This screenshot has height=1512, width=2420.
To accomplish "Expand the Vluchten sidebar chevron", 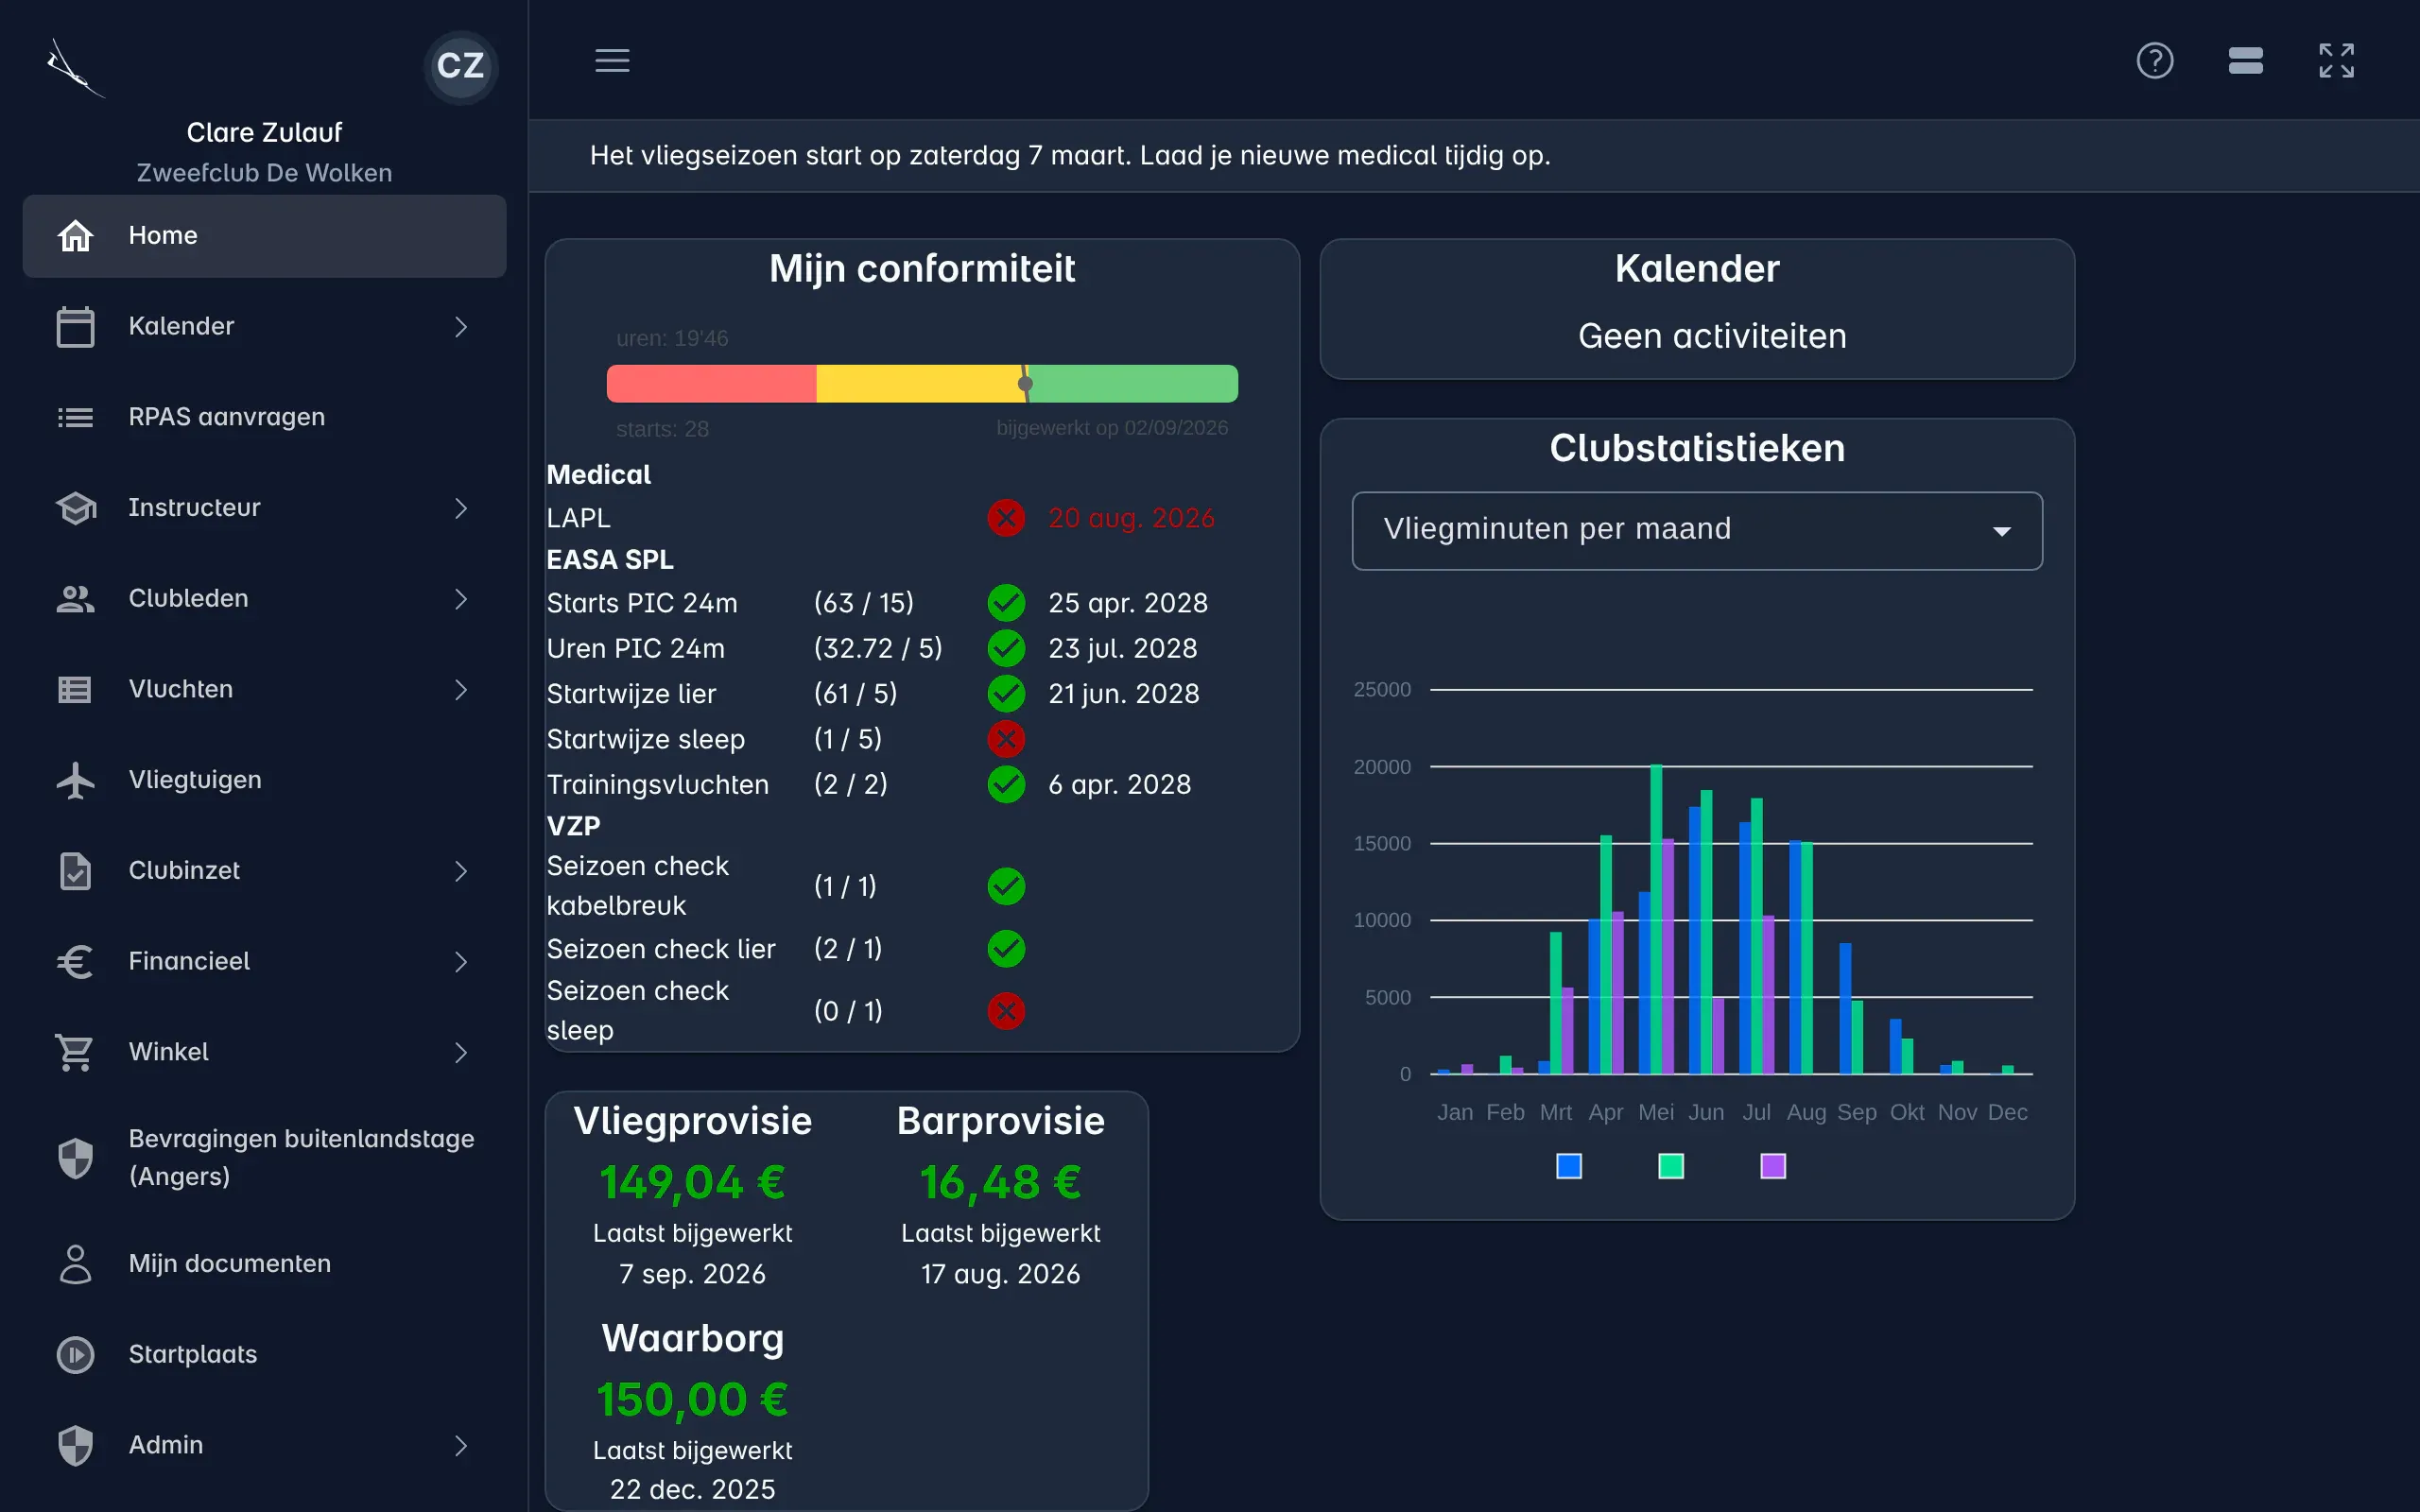I will point(461,690).
